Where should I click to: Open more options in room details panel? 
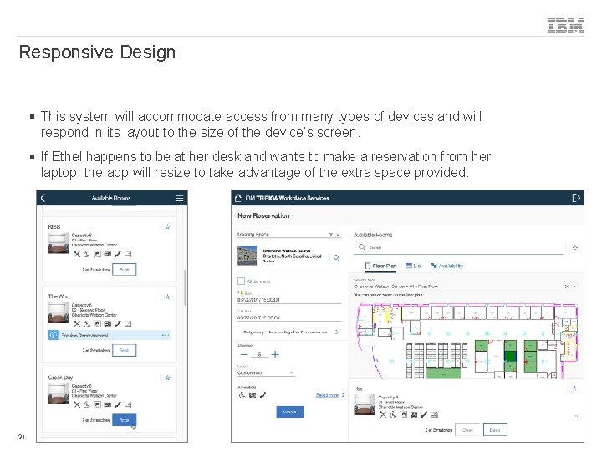[575, 416]
